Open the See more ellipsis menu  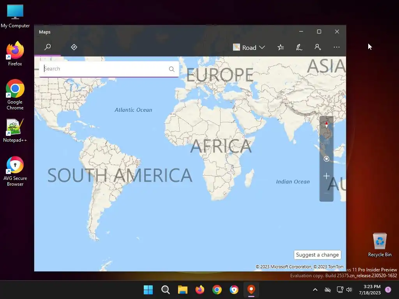[336, 47]
